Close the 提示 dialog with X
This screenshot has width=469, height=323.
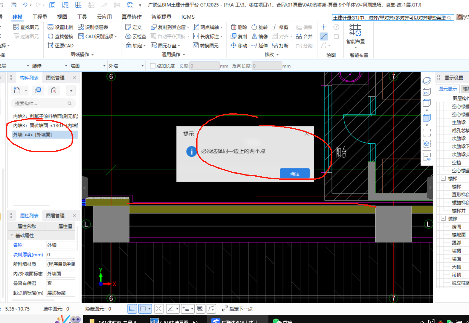tap(307, 134)
